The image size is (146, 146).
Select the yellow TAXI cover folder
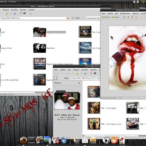click(85, 61)
